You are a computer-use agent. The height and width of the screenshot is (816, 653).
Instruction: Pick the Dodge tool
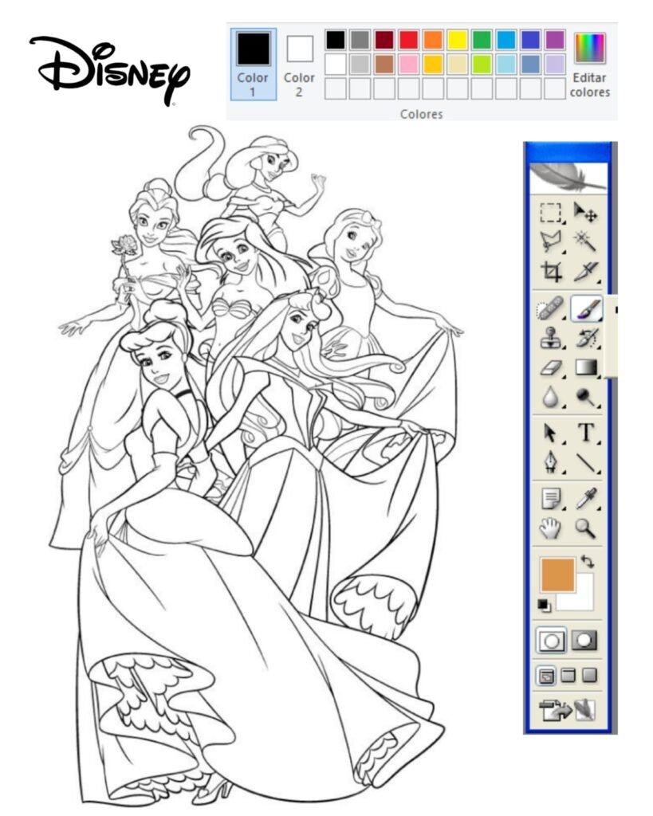coord(587,398)
